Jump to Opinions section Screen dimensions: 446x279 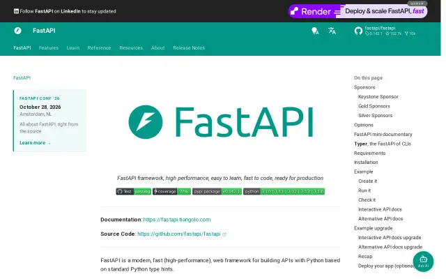pos(364,125)
